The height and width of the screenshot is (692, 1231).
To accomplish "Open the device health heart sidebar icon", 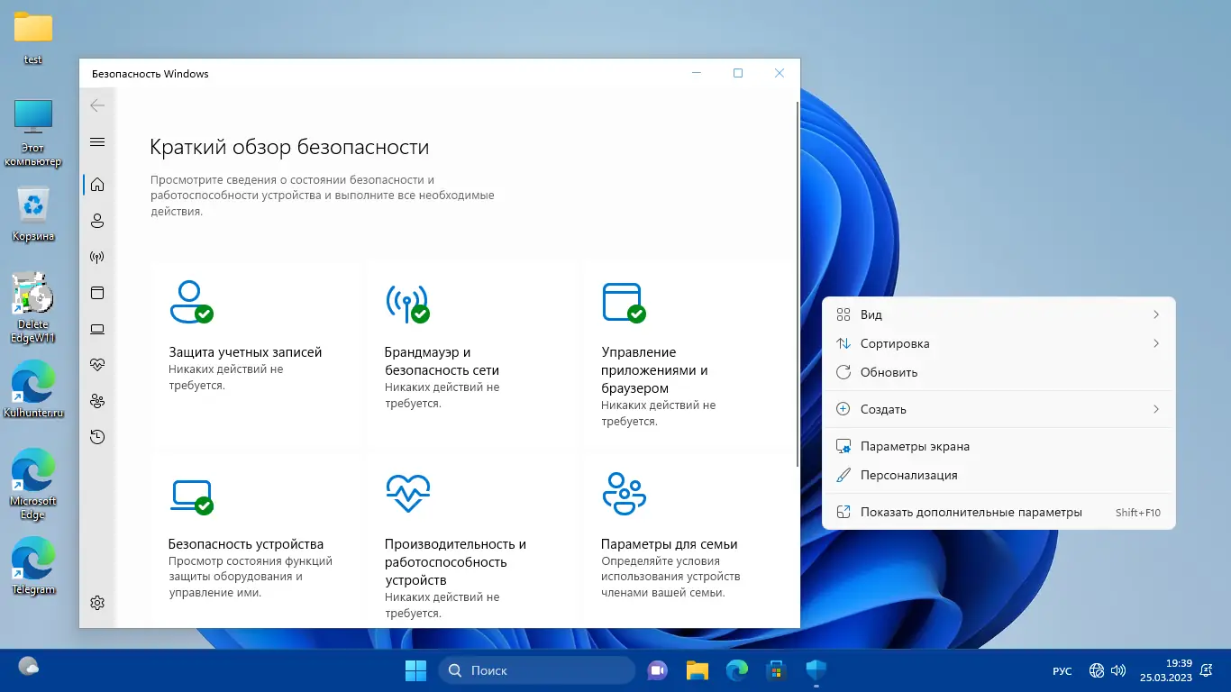I will [x=97, y=365].
